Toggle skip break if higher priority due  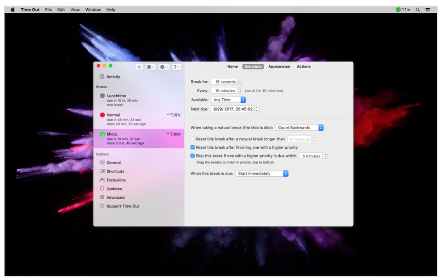[x=192, y=156]
